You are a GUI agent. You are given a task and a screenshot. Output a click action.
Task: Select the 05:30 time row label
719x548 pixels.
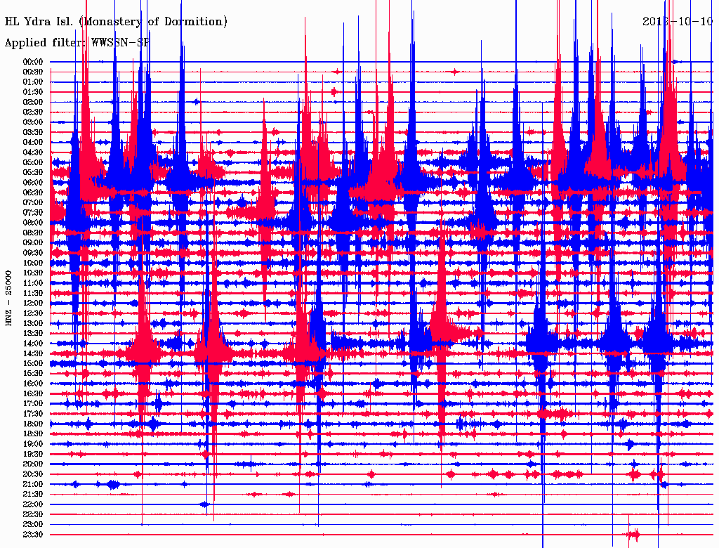point(33,173)
